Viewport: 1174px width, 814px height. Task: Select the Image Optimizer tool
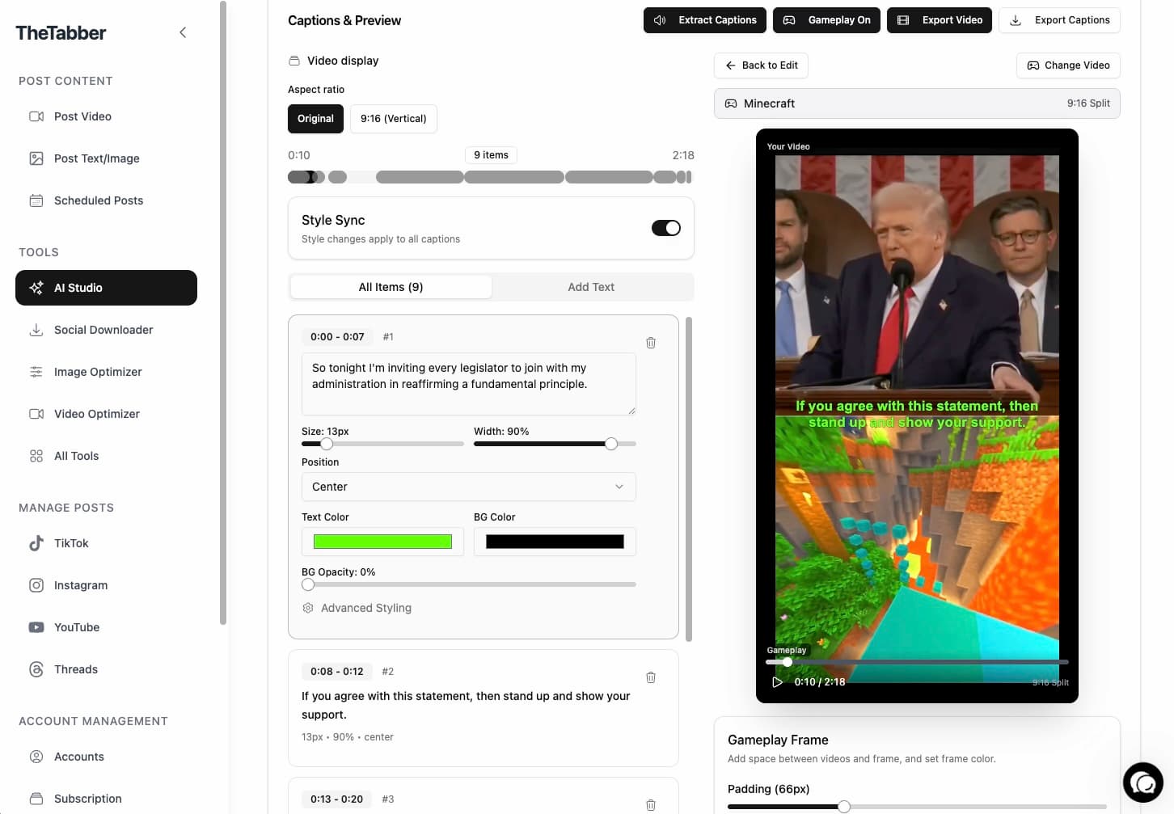[x=97, y=372]
